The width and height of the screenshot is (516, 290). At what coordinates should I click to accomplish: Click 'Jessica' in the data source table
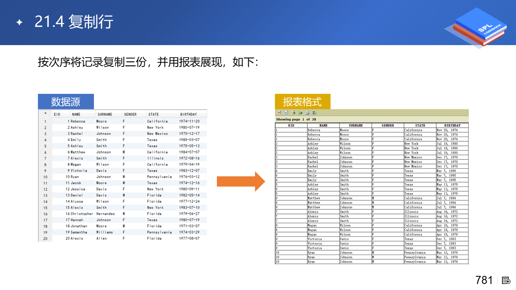78,189
